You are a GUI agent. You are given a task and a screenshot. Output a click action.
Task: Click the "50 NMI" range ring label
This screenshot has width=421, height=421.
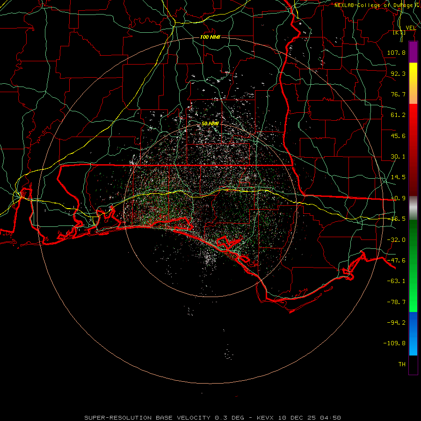[210, 123]
